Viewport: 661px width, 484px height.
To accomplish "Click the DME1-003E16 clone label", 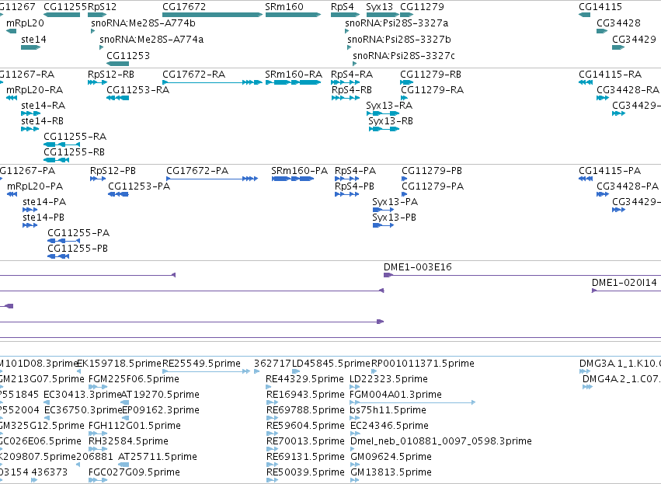I will click(417, 267).
